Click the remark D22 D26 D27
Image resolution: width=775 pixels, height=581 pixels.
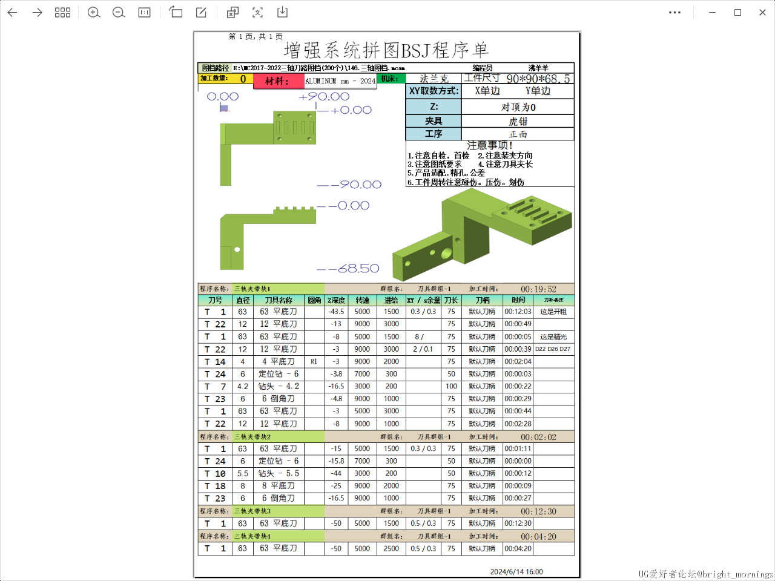[x=552, y=349]
